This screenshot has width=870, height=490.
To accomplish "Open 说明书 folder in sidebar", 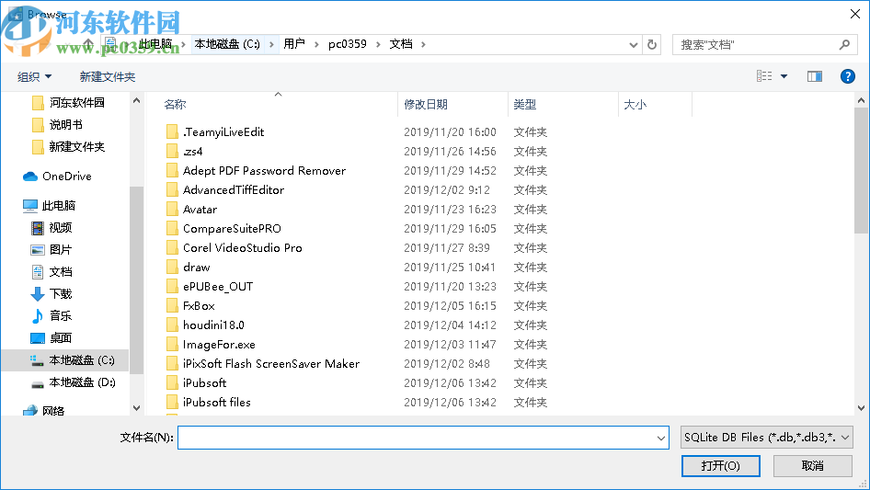I will (57, 125).
